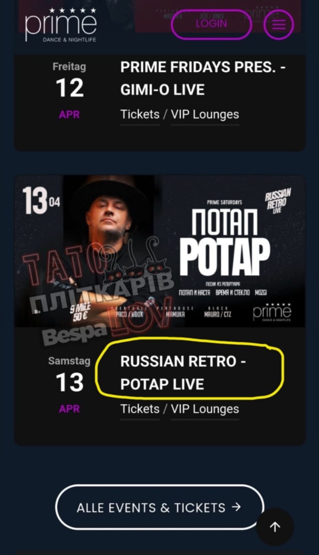Open VIP Lounges for Potap Live

[205, 409]
